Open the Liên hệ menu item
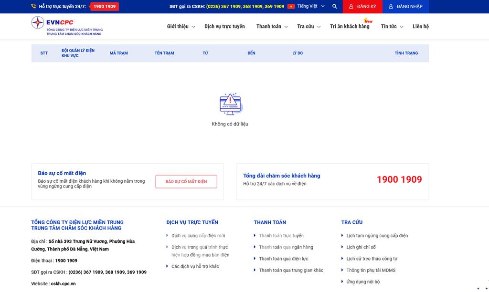489x292 pixels. coord(420,27)
